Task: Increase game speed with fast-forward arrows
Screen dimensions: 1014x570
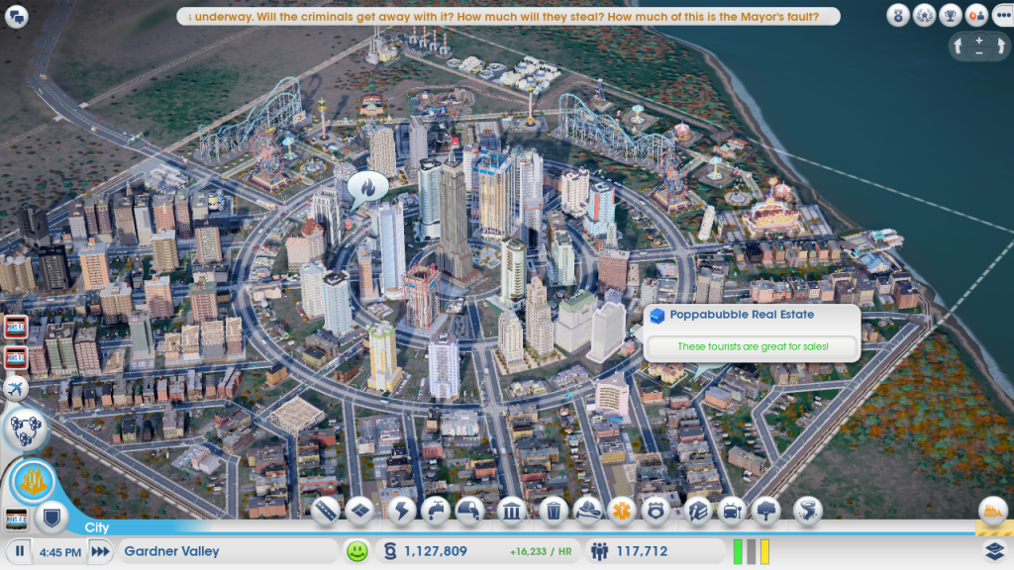Action: (x=100, y=551)
